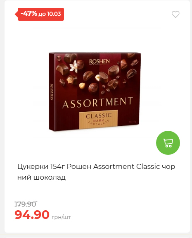This screenshot has width=192, height=238.
Task: Click the white vanilla flower on the box
Action: tap(74, 67)
